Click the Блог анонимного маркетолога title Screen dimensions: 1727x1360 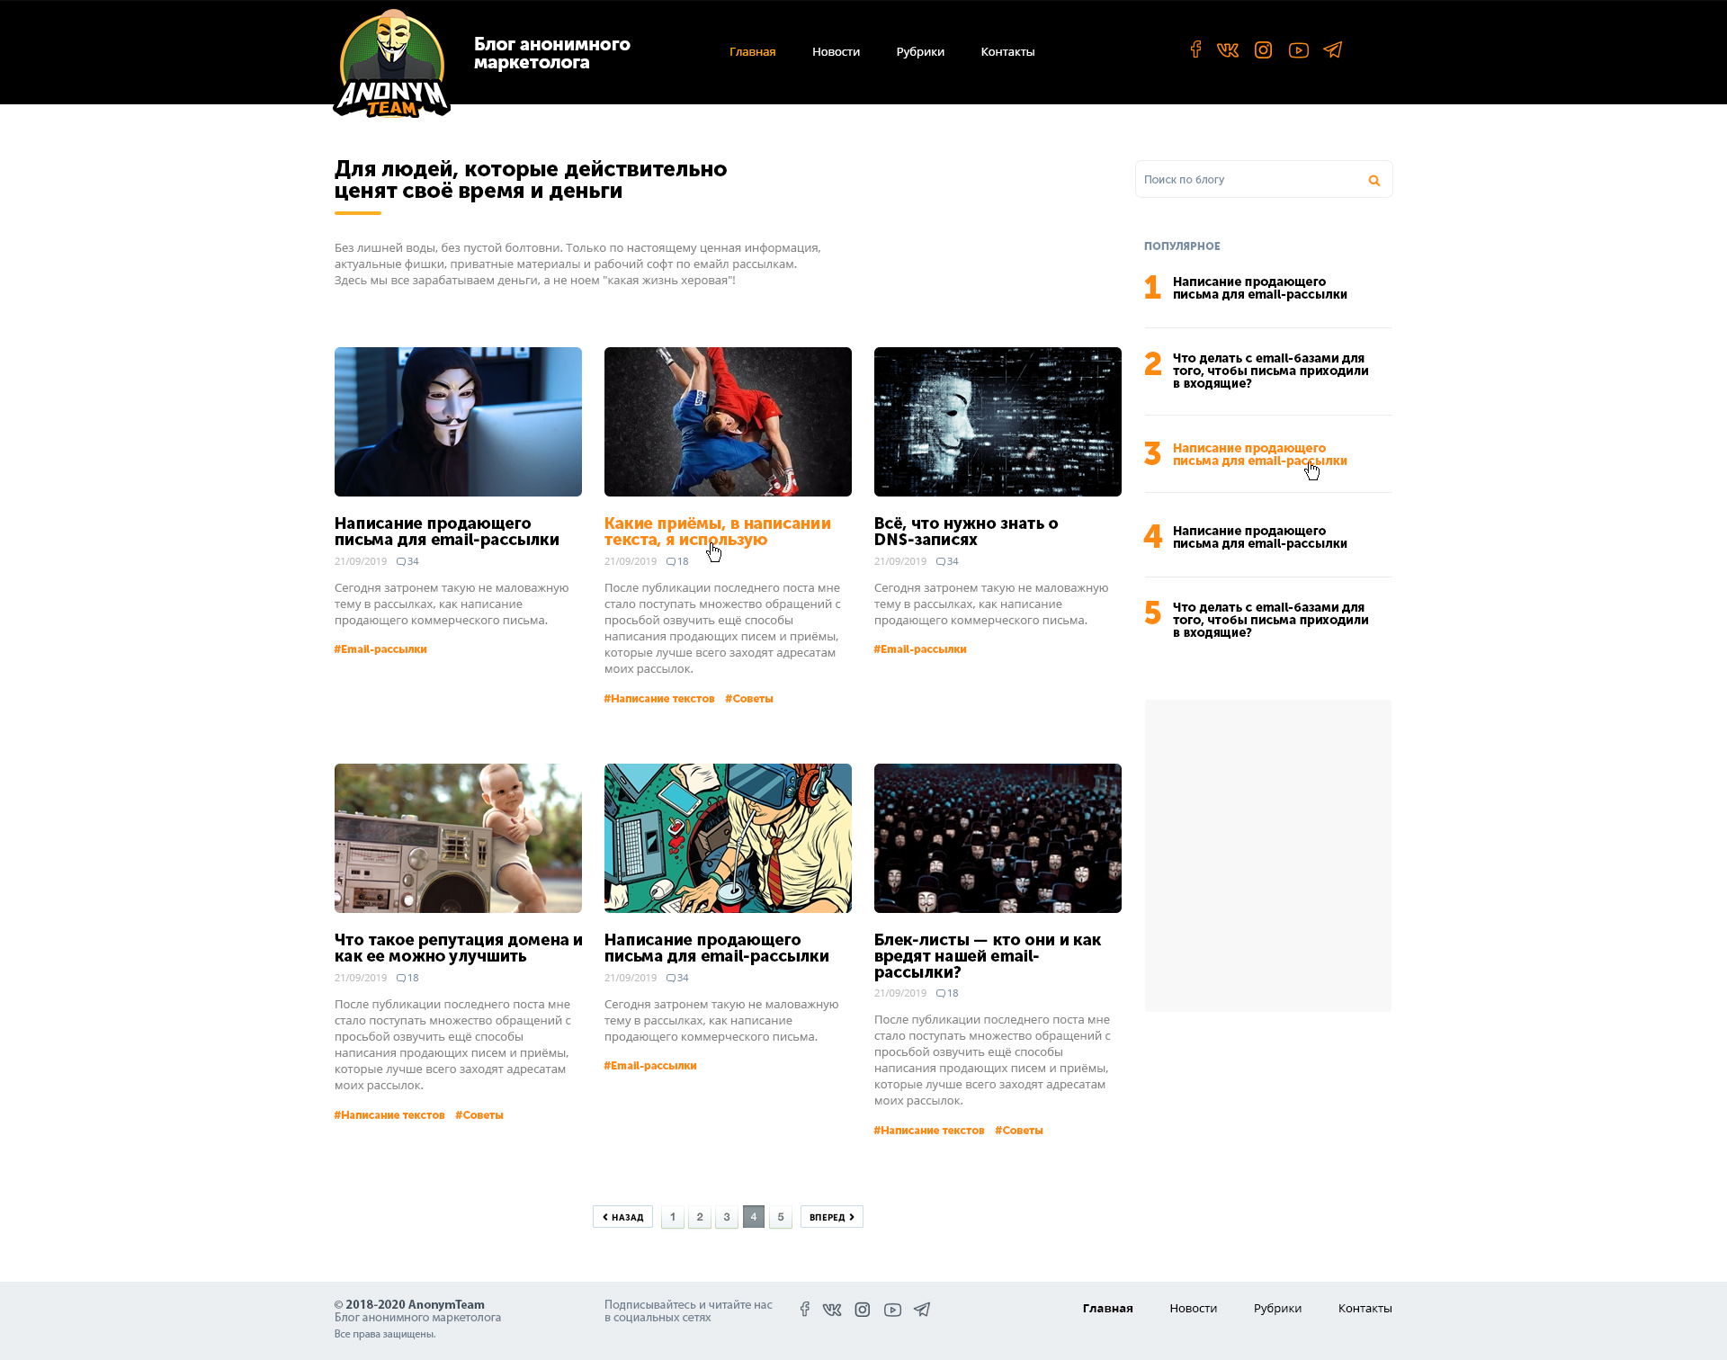coord(552,53)
